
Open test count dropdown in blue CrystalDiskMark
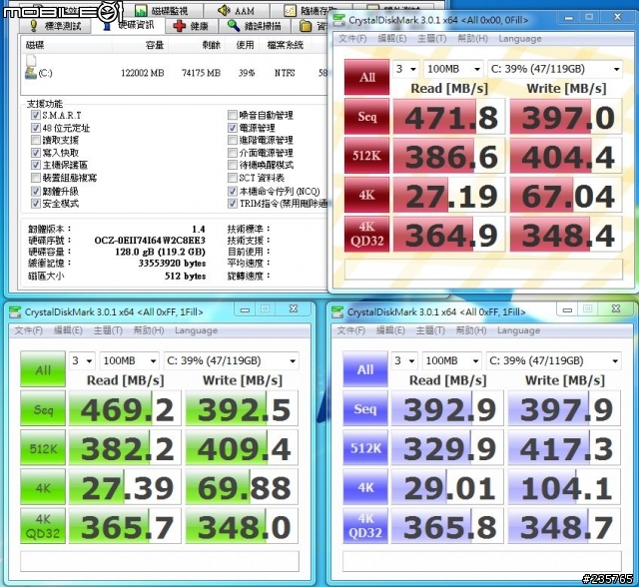coord(404,360)
